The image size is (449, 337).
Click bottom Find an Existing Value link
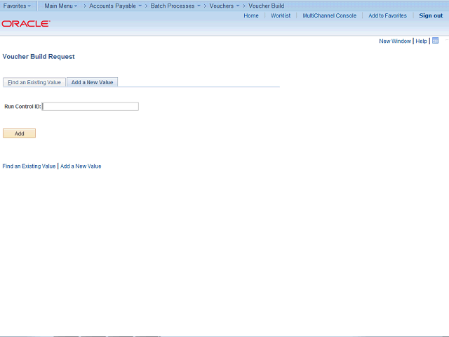[x=29, y=166]
